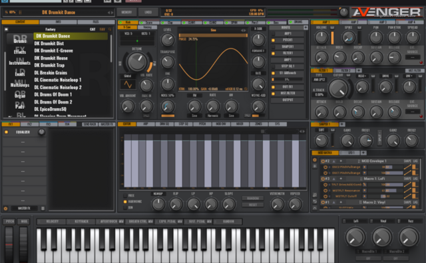This screenshot has width=426, height=263.
Task: Click the RANDOM button in harmonic editor
Action: [253, 199]
